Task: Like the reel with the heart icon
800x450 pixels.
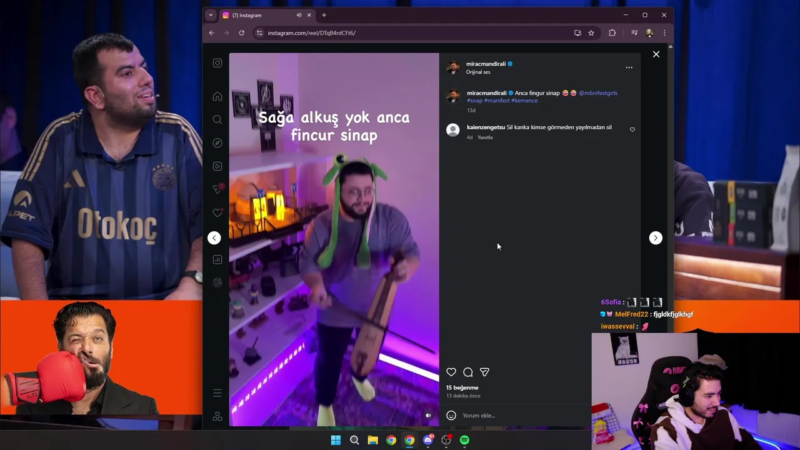Action: [x=451, y=372]
